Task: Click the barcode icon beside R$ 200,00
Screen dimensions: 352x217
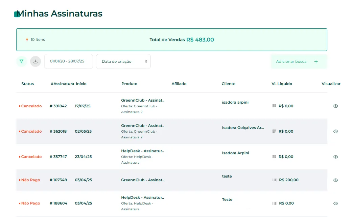Action: coord(274,180)
